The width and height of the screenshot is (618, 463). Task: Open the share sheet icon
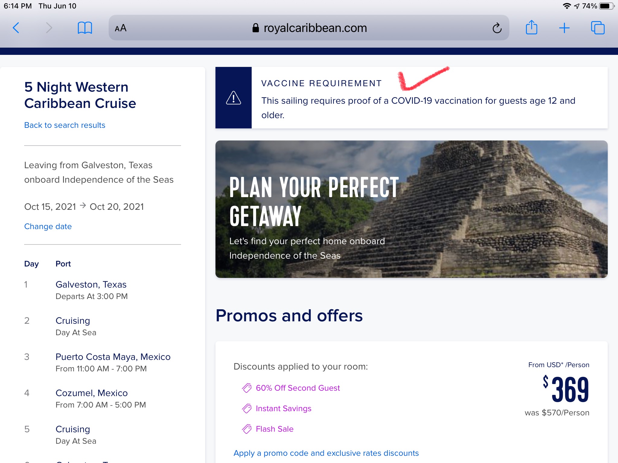[x=531, y=27]
